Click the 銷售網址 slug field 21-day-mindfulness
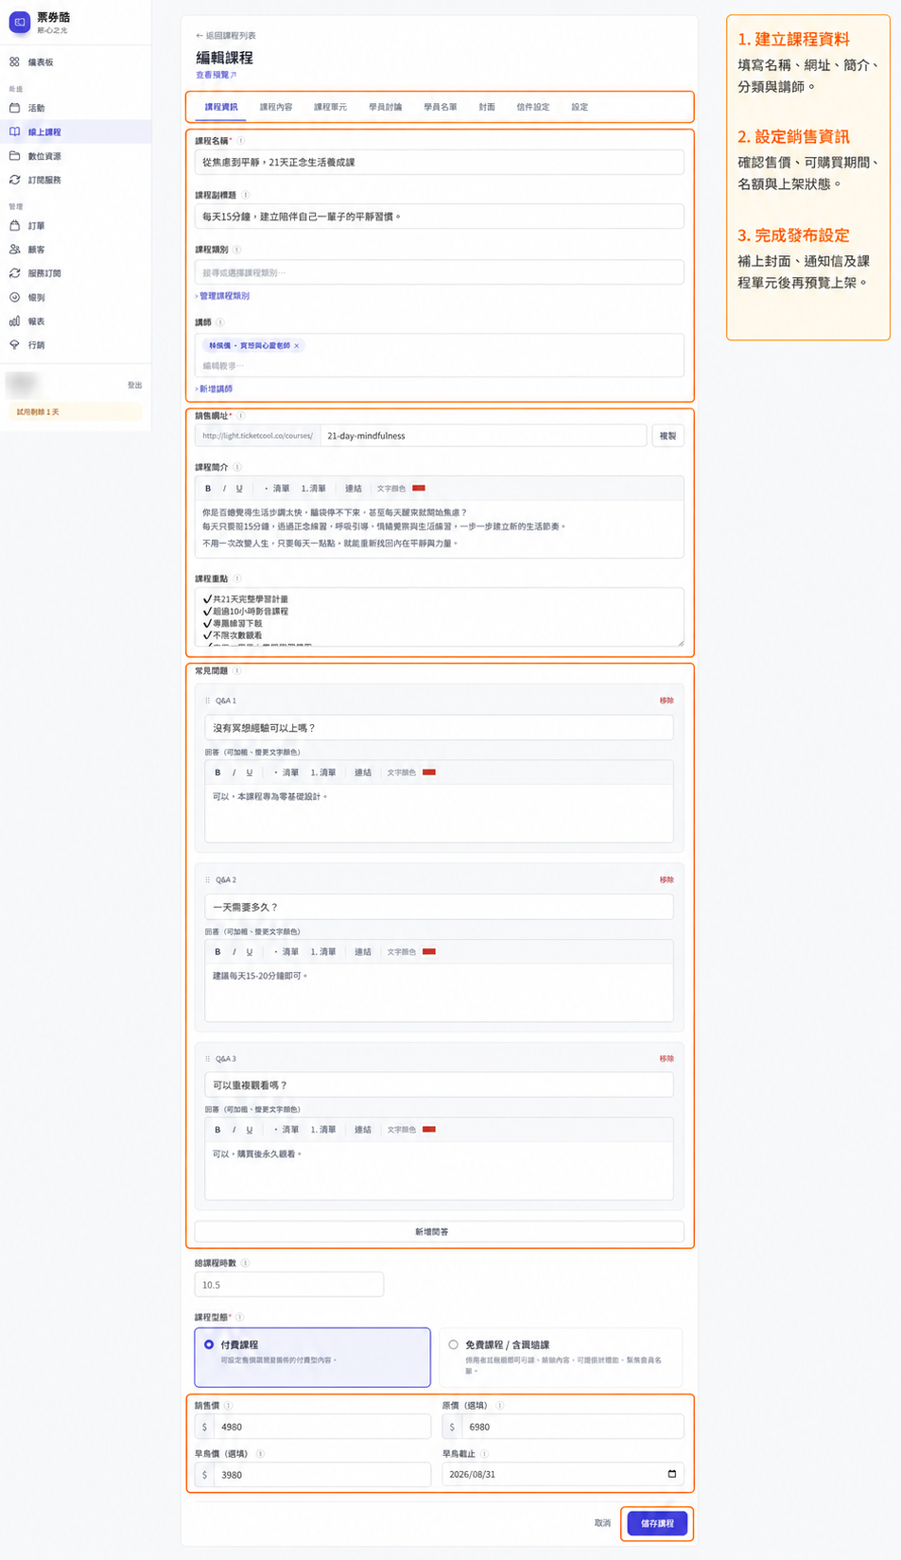Image resolution: width=901 pixels, height=1560 pixels. click(483, 436)
